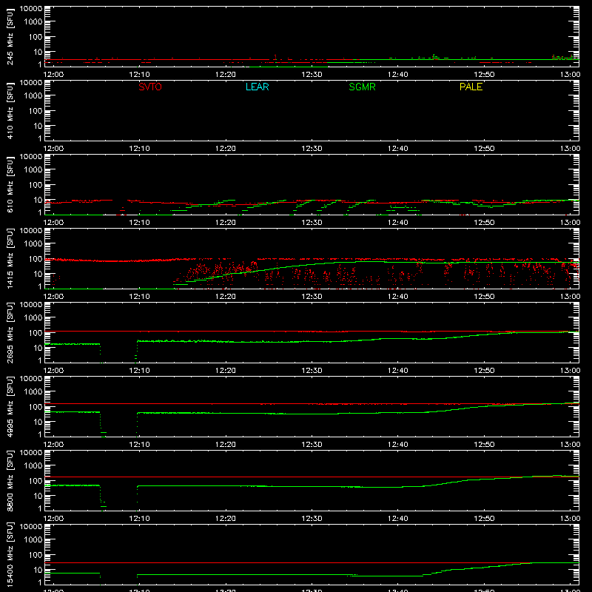Click the 100 y-axis label of 15400 MHz plot
Screen dimensions: 592x592
click(36, 555)
